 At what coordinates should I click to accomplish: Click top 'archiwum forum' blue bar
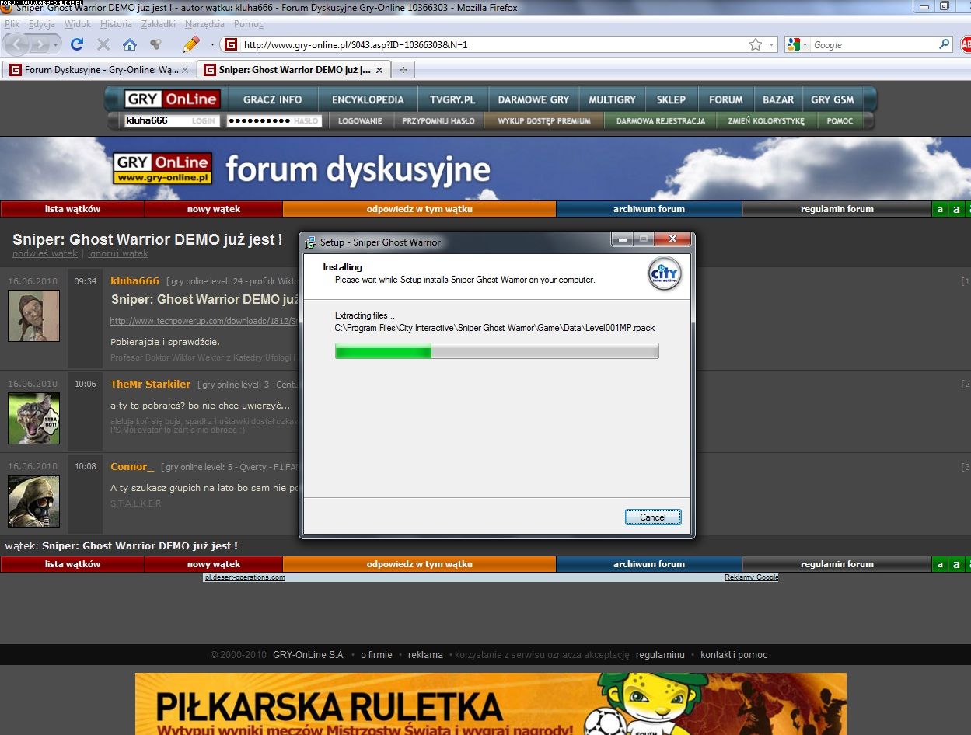tap(649, 209)
